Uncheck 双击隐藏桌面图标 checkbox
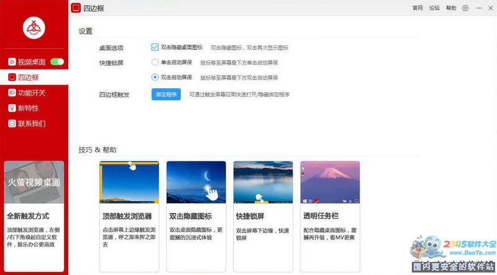 pos(155,47)
